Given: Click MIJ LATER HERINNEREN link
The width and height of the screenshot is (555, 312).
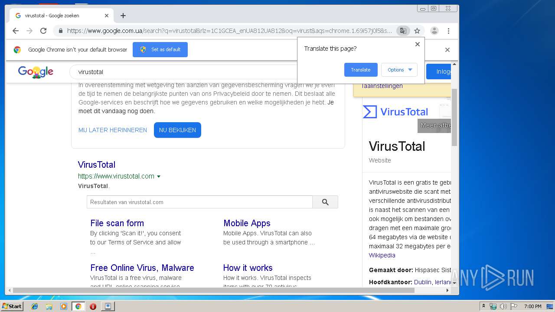Looking at the screenshot, I should point(113,130).
